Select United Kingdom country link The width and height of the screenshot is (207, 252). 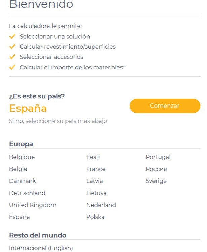(33, 205)
